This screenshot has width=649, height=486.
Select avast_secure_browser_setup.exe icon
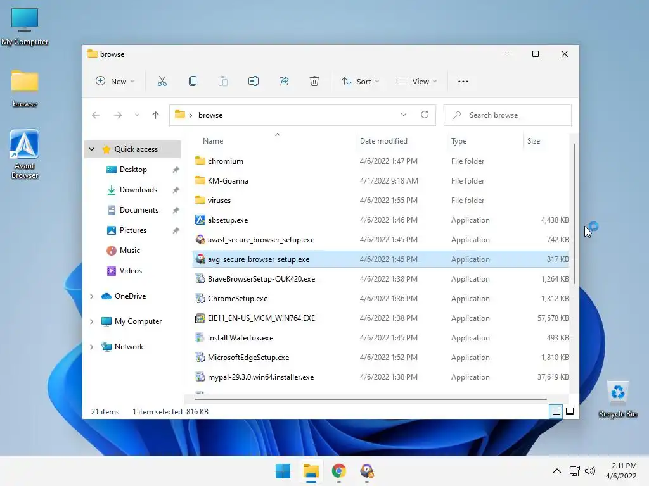(200, 240)
